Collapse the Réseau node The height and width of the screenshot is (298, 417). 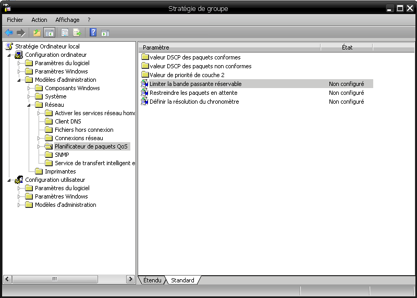pyautogui.click(x=29, y=105)
